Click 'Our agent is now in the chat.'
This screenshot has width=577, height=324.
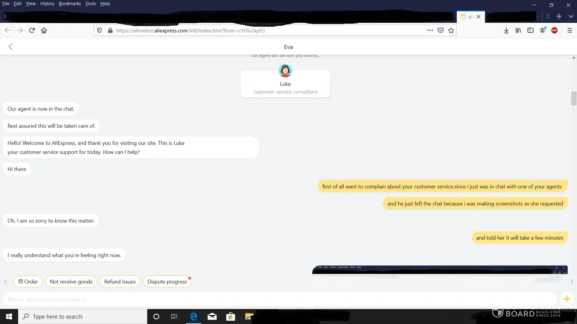41,109
